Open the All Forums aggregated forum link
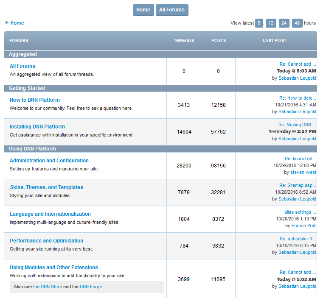 pyautogui.click(x=22, y=66)
